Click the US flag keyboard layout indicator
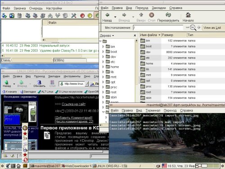 165,166
